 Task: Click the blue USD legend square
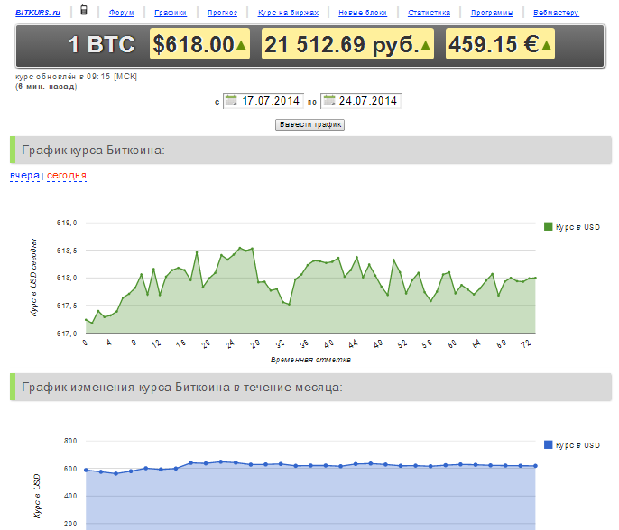[x=548, y=444]
